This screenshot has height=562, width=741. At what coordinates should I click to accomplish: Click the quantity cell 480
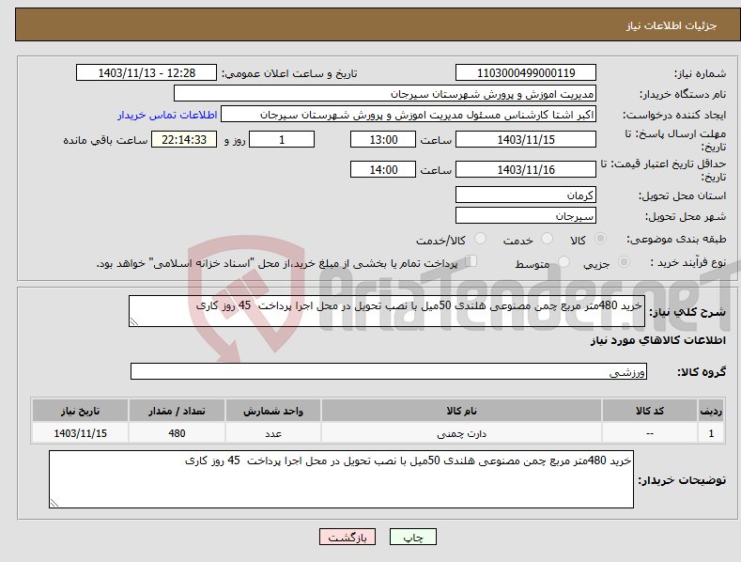(x=177, y=433)
